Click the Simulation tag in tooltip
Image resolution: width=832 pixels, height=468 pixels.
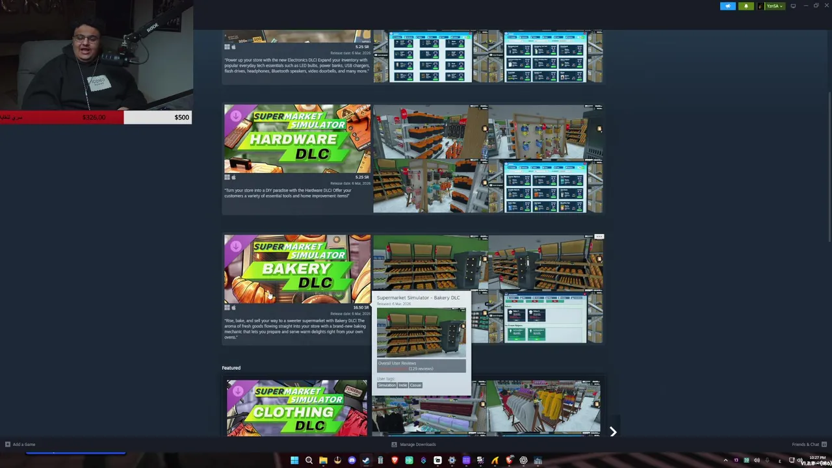click(387, 385)
